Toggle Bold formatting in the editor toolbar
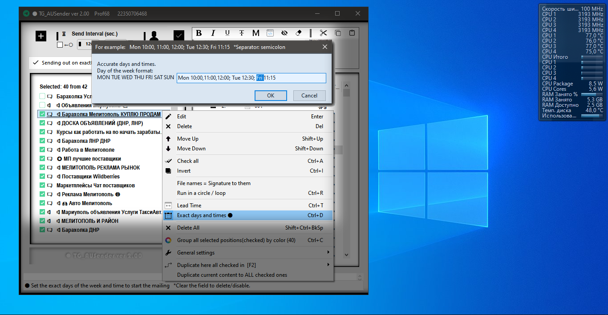Image resolution: width=608 pixels, height=315 pixels. click(199, 33)
